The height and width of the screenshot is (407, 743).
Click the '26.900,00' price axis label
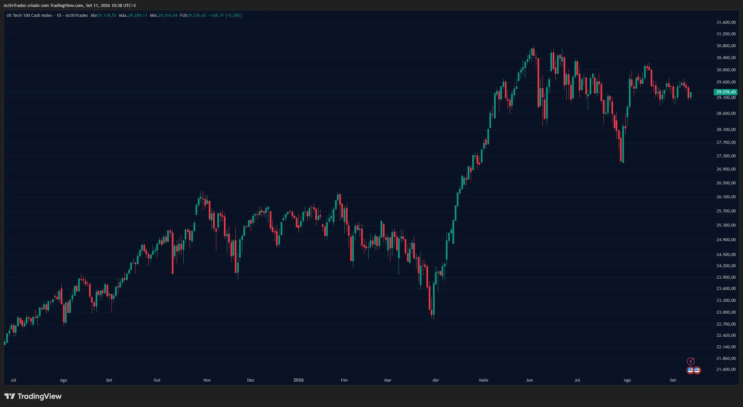[726, 169]
